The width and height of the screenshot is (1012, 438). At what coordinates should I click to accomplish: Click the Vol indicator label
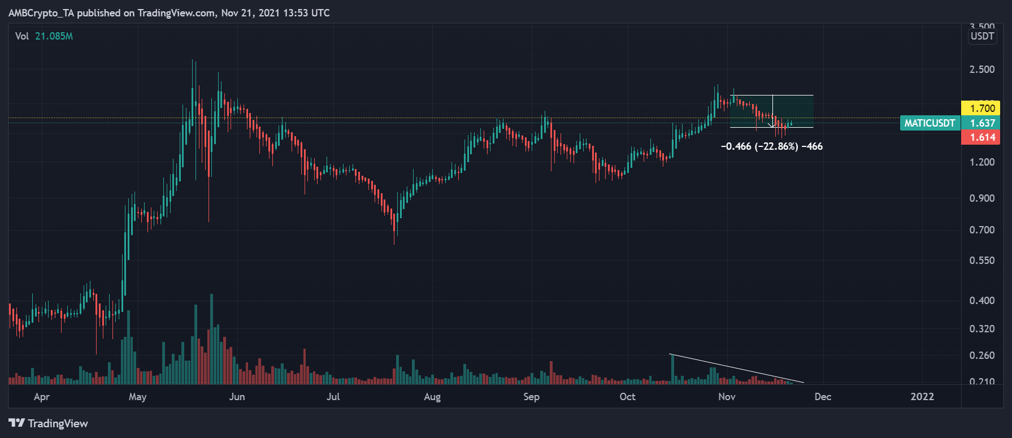click(x=22, y=36)
